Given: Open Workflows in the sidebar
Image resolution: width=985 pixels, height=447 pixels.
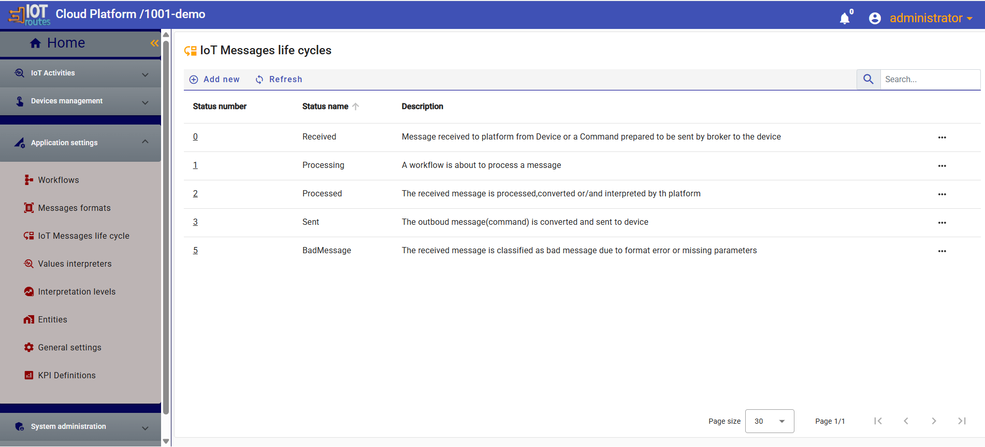Looking at the screenshot, I should click(58, 180).
